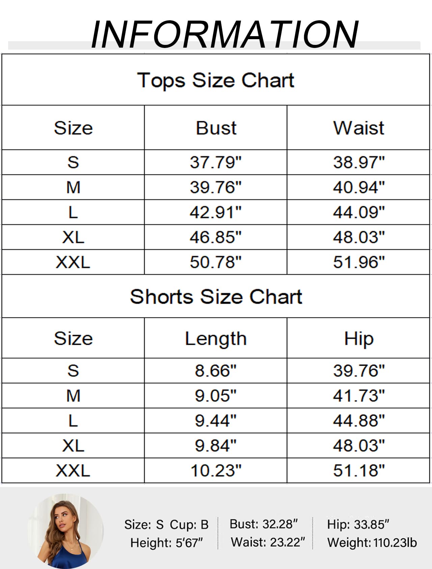Click the 37.79" bust value
The width and height of the screenshot is (432, 569).
[x=216, y=162]
